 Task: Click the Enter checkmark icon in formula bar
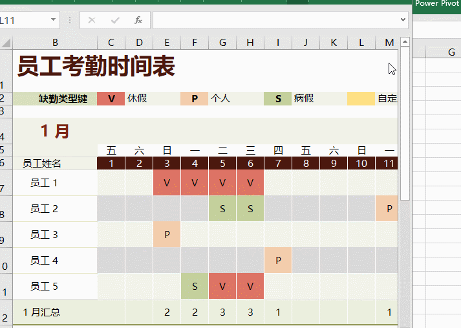115,20
